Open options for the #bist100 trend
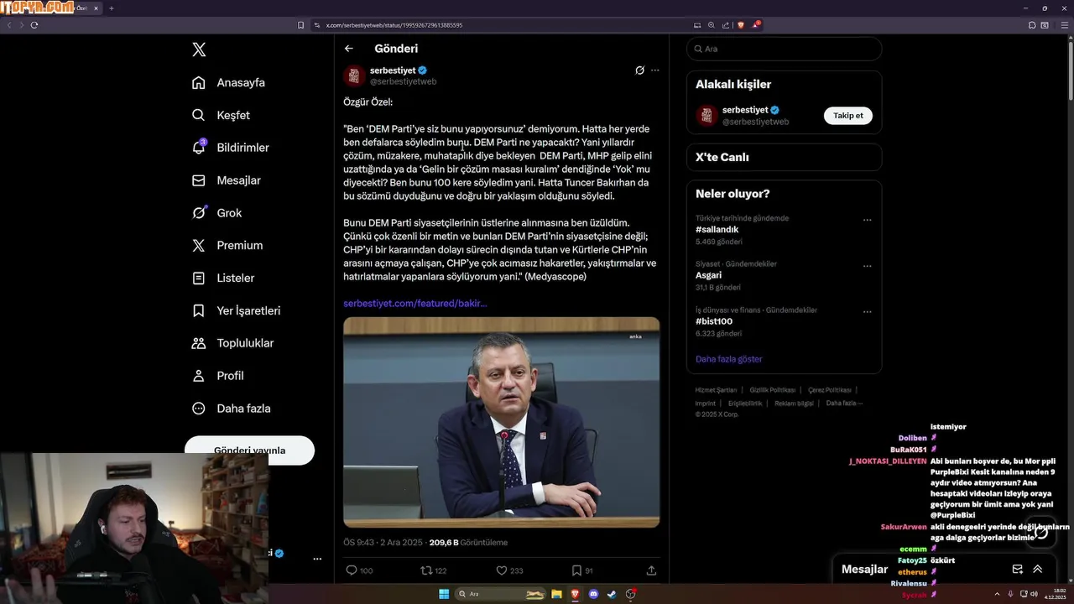Image resolution: width=1074 pixels, height=604 pixels. pyautogui.click(x=867, y=312)
